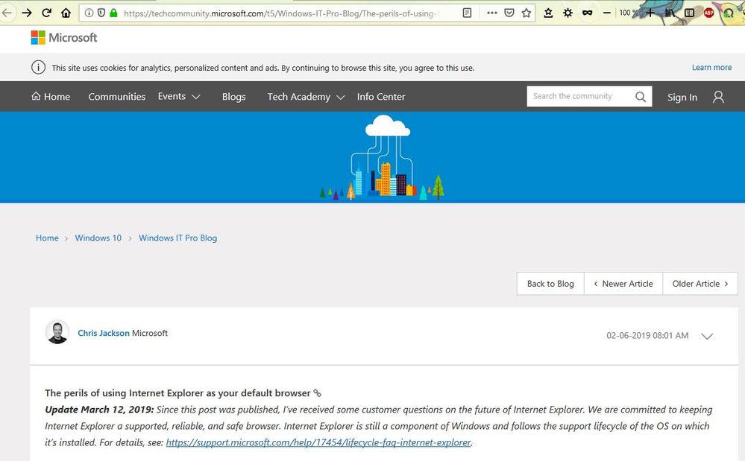Click the Sign In user icon
Screen dimensions: 745x461
coord(718,97)
